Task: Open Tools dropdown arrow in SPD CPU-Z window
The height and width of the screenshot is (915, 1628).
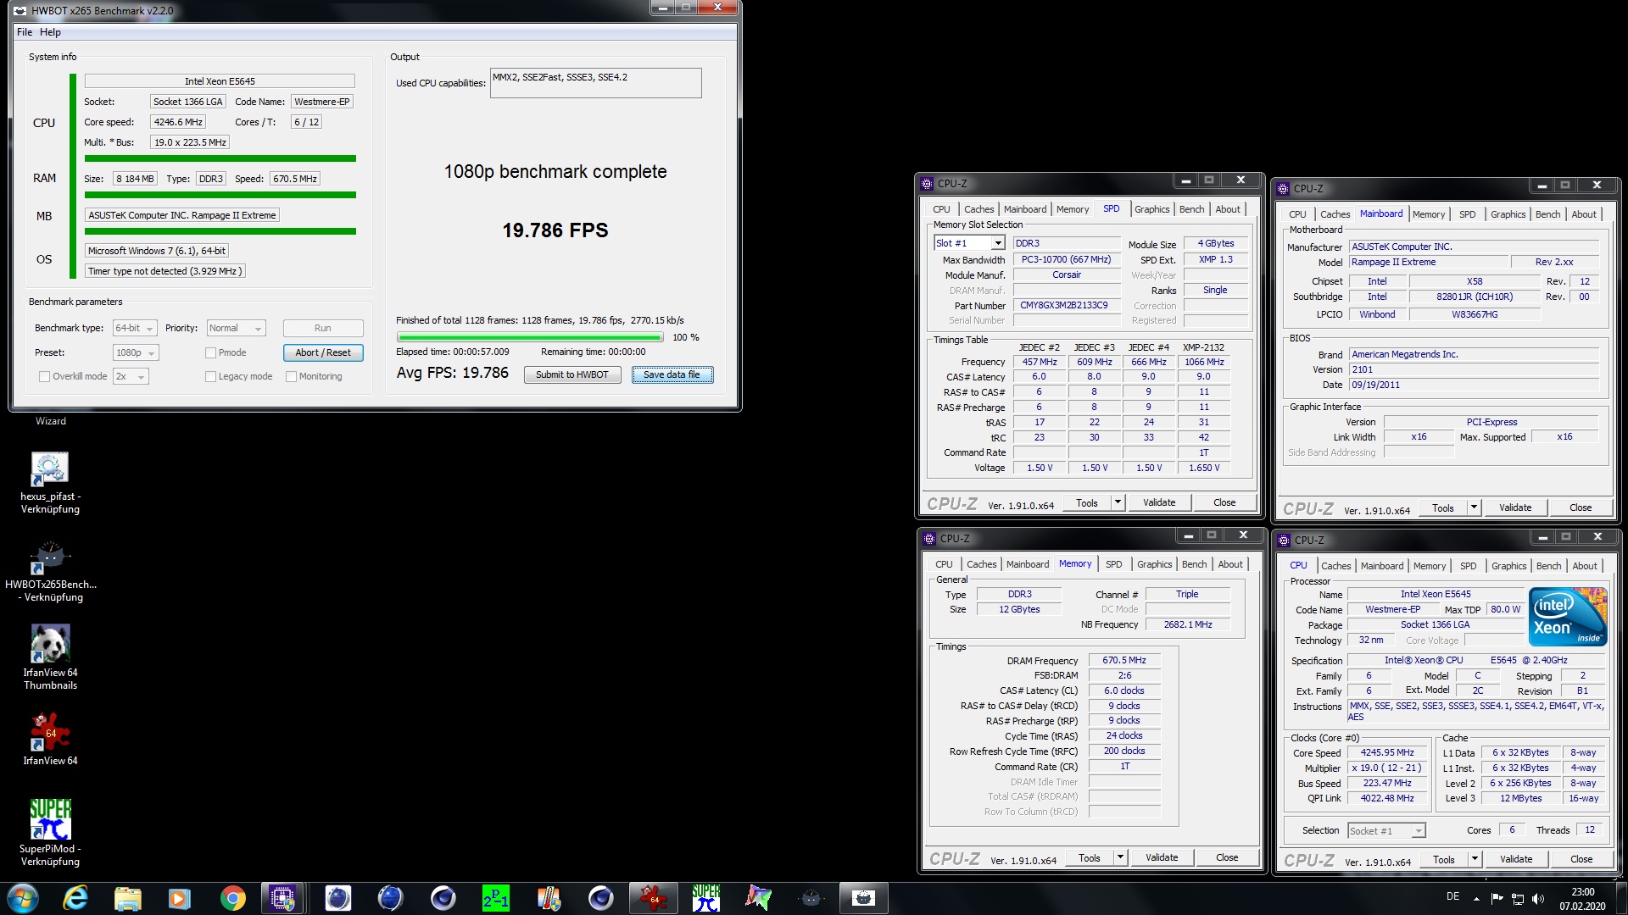Action: click(1118, 502)
